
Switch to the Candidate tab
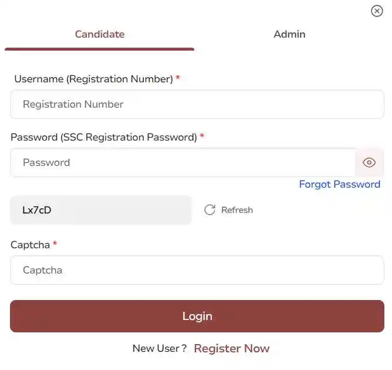(x=100, y=34)
